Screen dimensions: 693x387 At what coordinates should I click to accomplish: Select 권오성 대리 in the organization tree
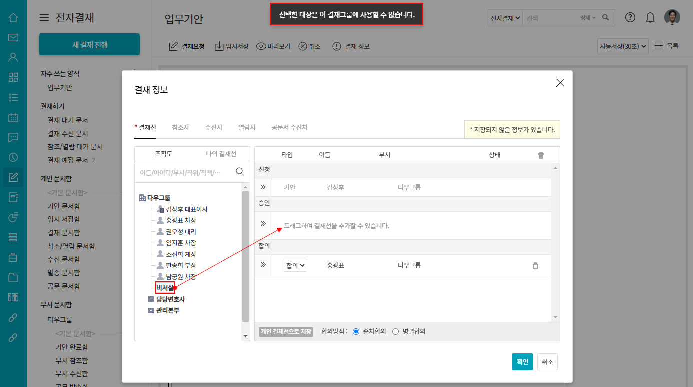click(181, 232)
